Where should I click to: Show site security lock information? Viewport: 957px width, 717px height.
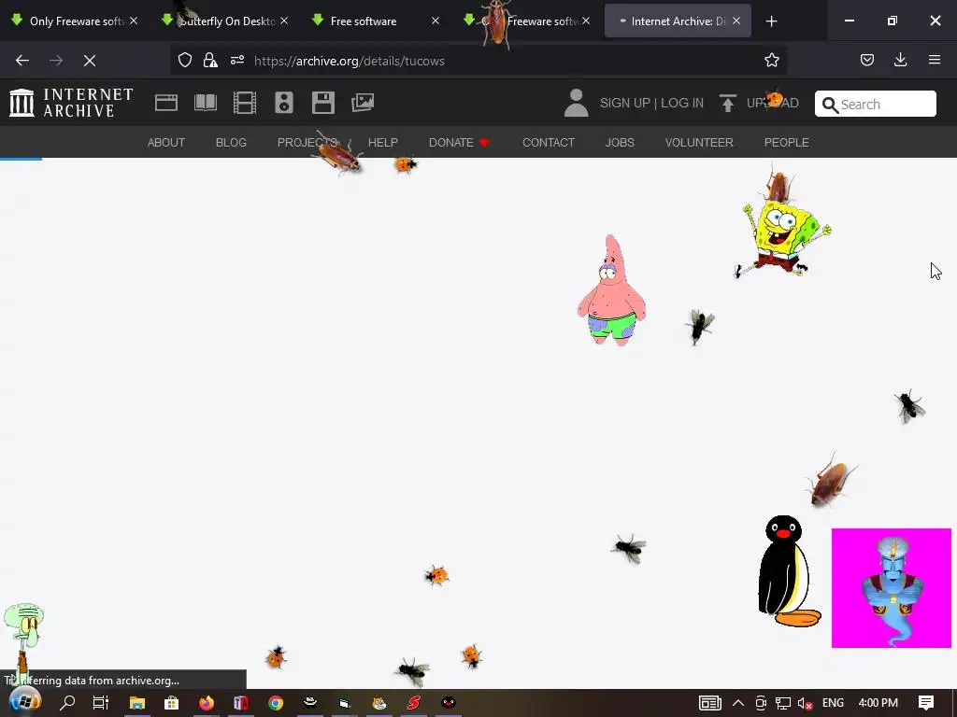[x=210, y=60]
